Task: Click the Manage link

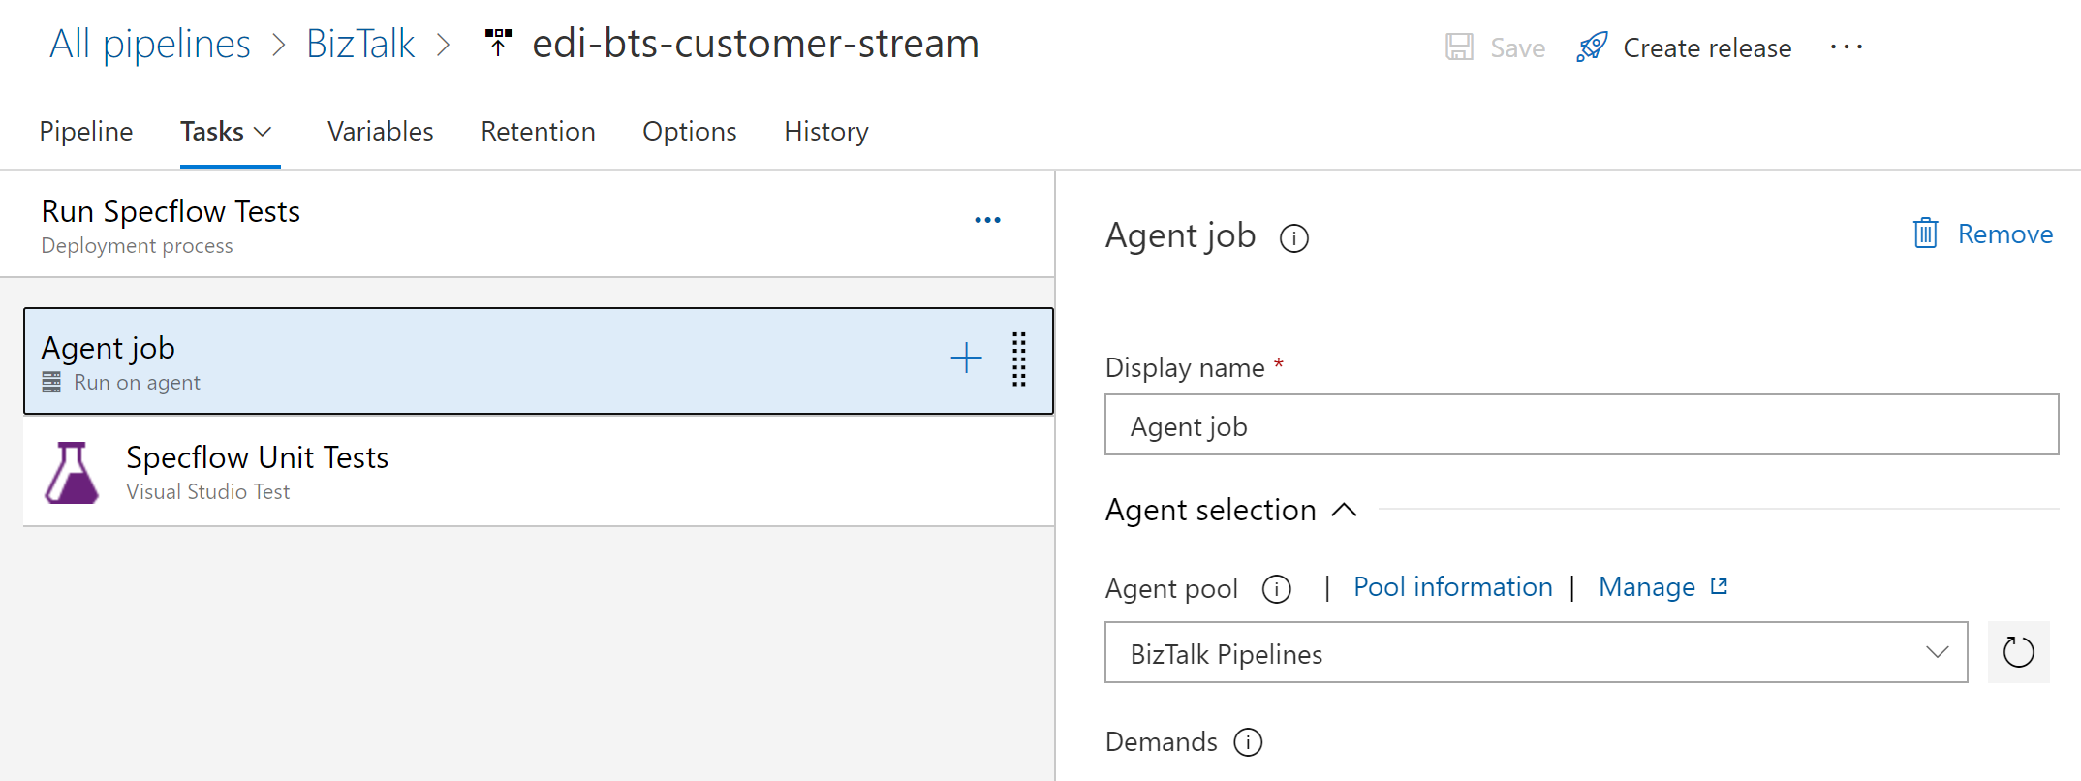Action: [1647, 586]
